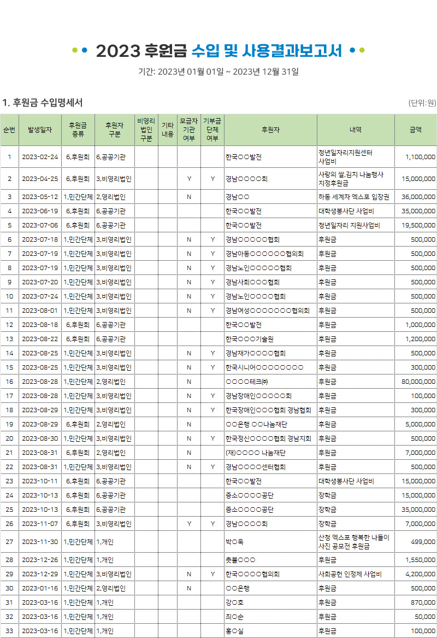Click the '발생일자' column header

40,130
